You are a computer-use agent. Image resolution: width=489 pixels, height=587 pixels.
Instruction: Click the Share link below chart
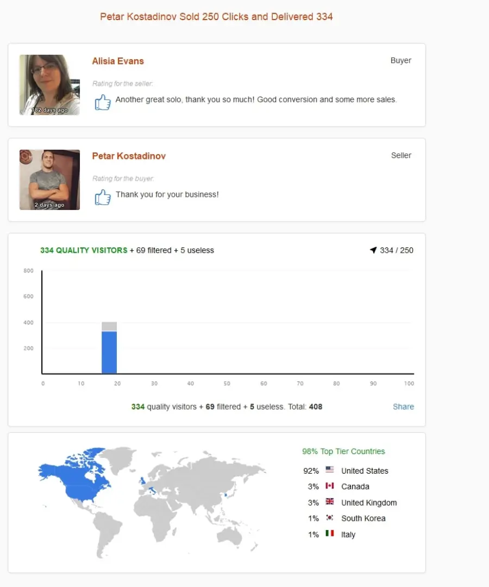coord(404,406)
